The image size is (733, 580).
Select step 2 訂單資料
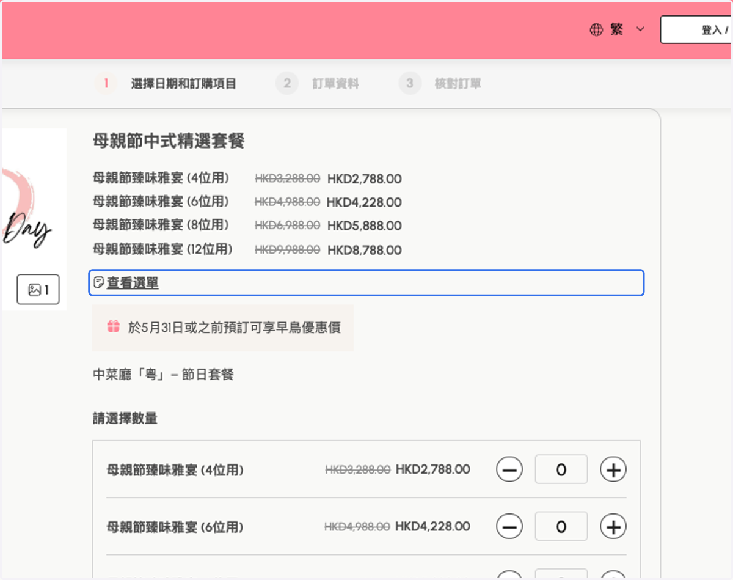coord(318,84)
